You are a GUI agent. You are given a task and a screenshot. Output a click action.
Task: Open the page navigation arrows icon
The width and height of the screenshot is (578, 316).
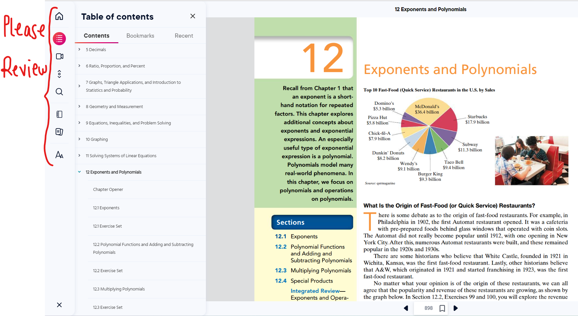pos(59,74)
